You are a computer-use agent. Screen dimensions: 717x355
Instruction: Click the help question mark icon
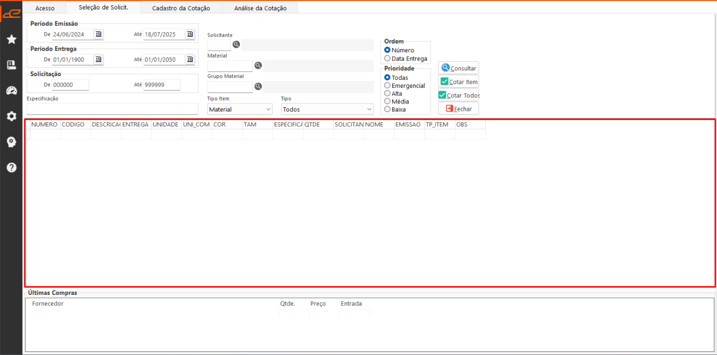click(12, 168)
